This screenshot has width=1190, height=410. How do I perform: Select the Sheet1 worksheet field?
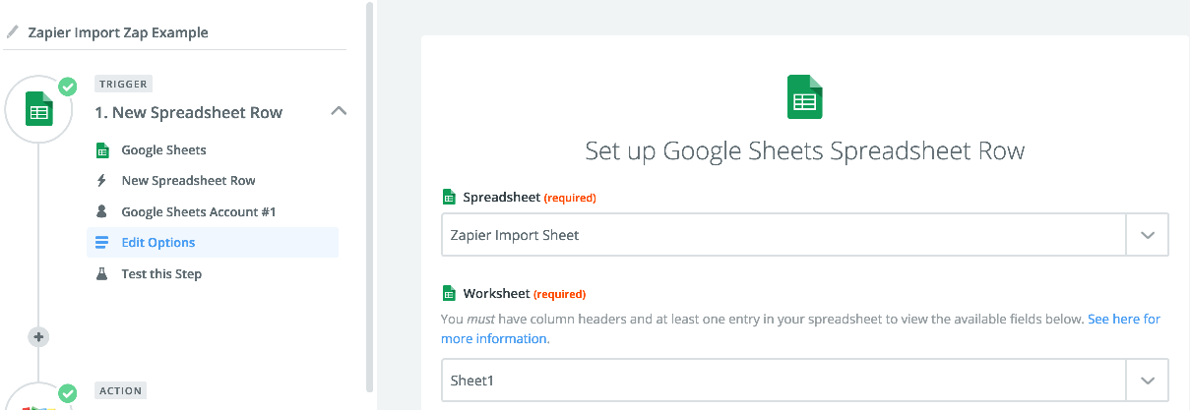click(805, 380)
